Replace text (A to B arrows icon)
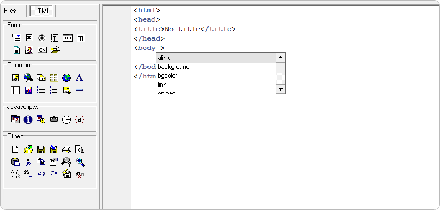 tap(16, 174)
